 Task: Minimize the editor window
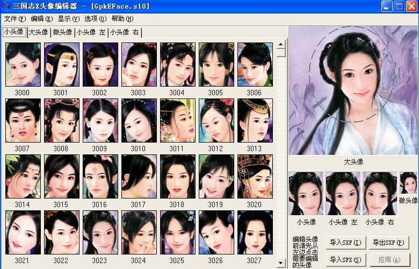pos(386,6)
